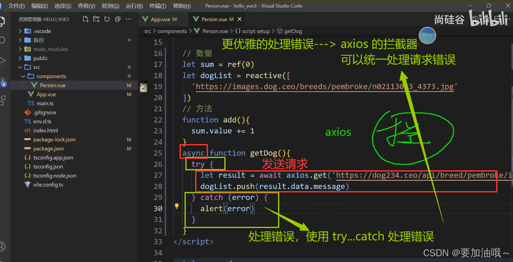
Task: Open the Person.vue breadcrumb dropdown
Action: [215, 31]
